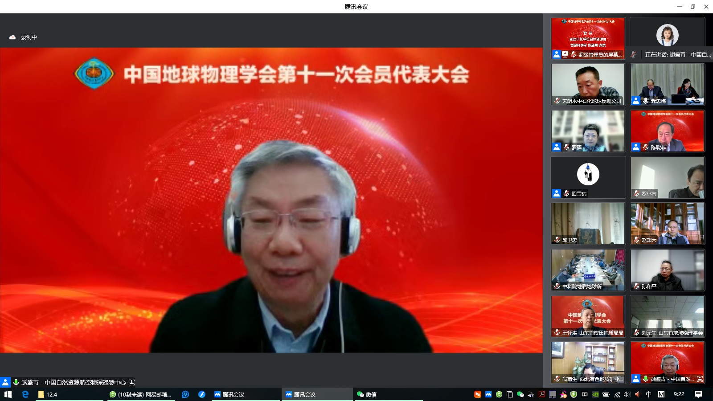This screenshot has width=713, height=401.
Task: Open Windows Start menu
Action: click(8, 394)
